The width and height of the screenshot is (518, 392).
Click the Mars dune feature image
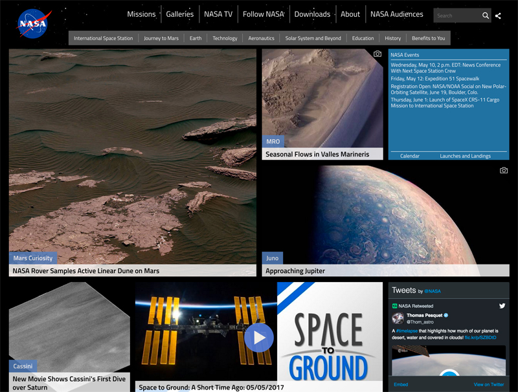133,157
